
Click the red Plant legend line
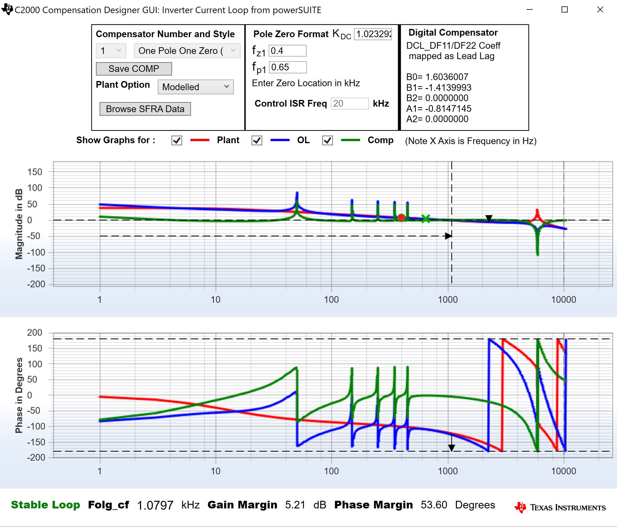point(200,140)
